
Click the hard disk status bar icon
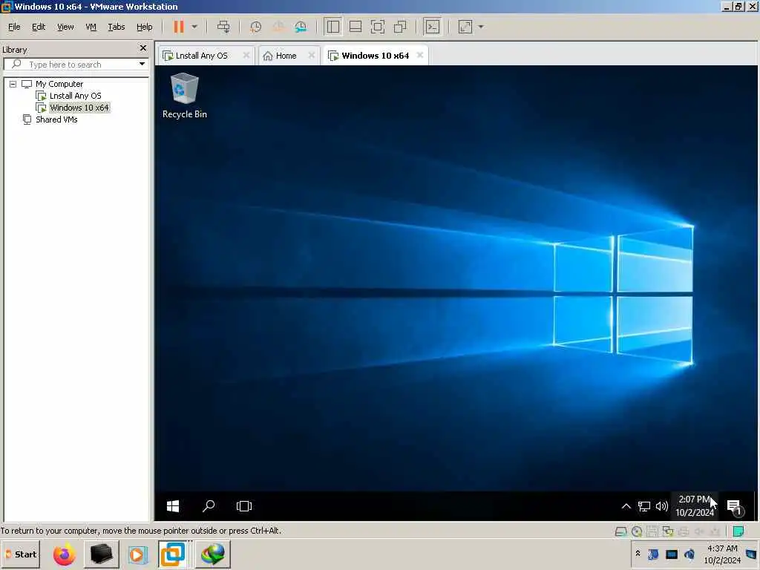coord(621,531)
